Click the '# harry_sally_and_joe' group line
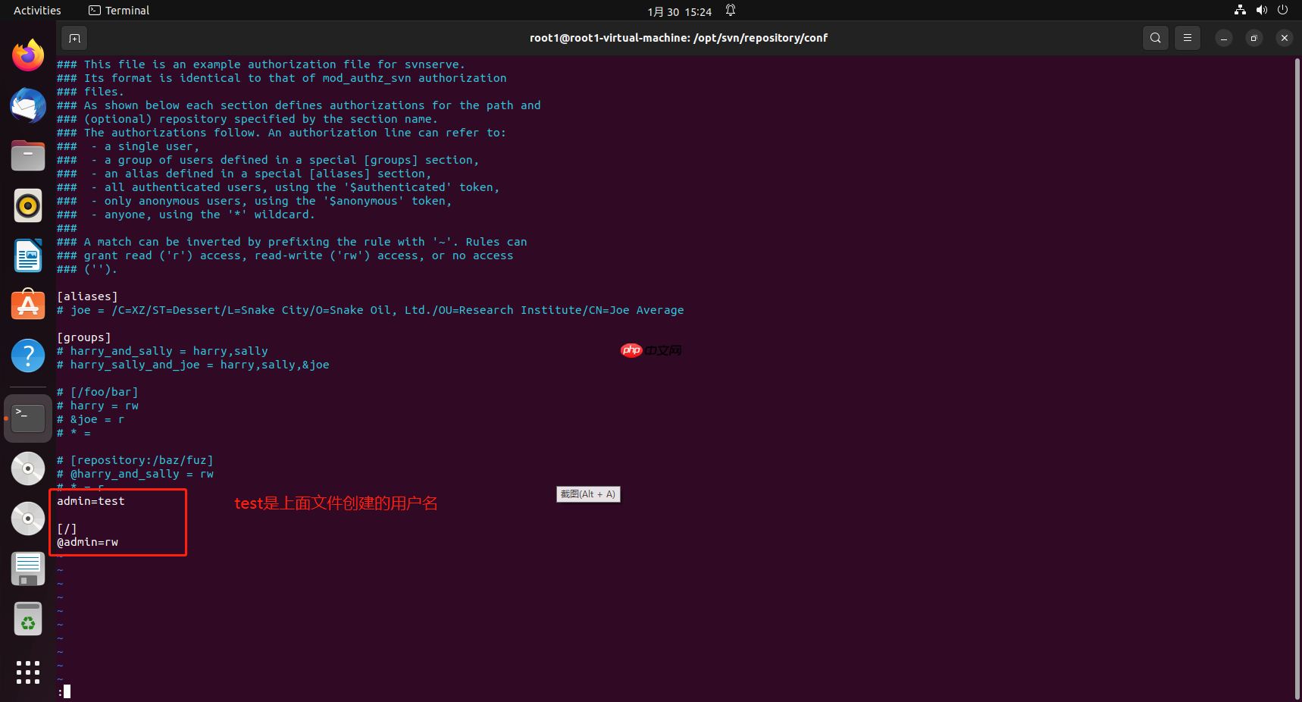This screenshot has height=702, width=1302. point(193,365)
